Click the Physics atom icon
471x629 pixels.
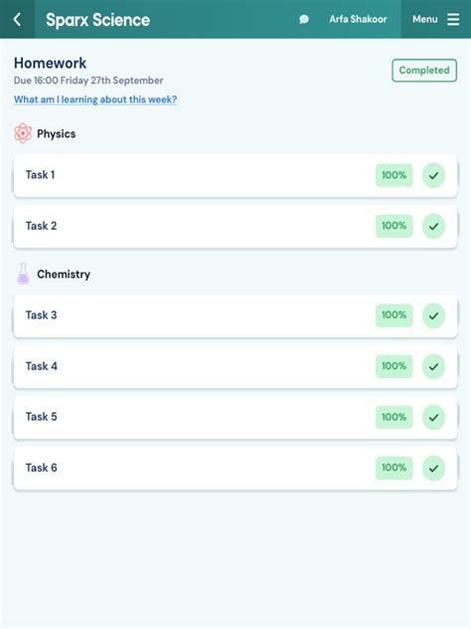(x=23, y=133)
